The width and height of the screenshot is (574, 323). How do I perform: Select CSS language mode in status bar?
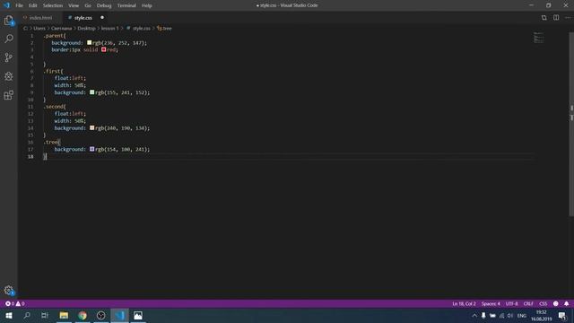[544, 303]
